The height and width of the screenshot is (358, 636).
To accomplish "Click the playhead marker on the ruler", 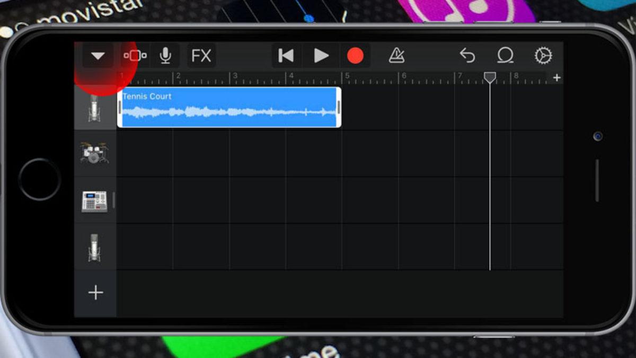I will click(490, 78).
